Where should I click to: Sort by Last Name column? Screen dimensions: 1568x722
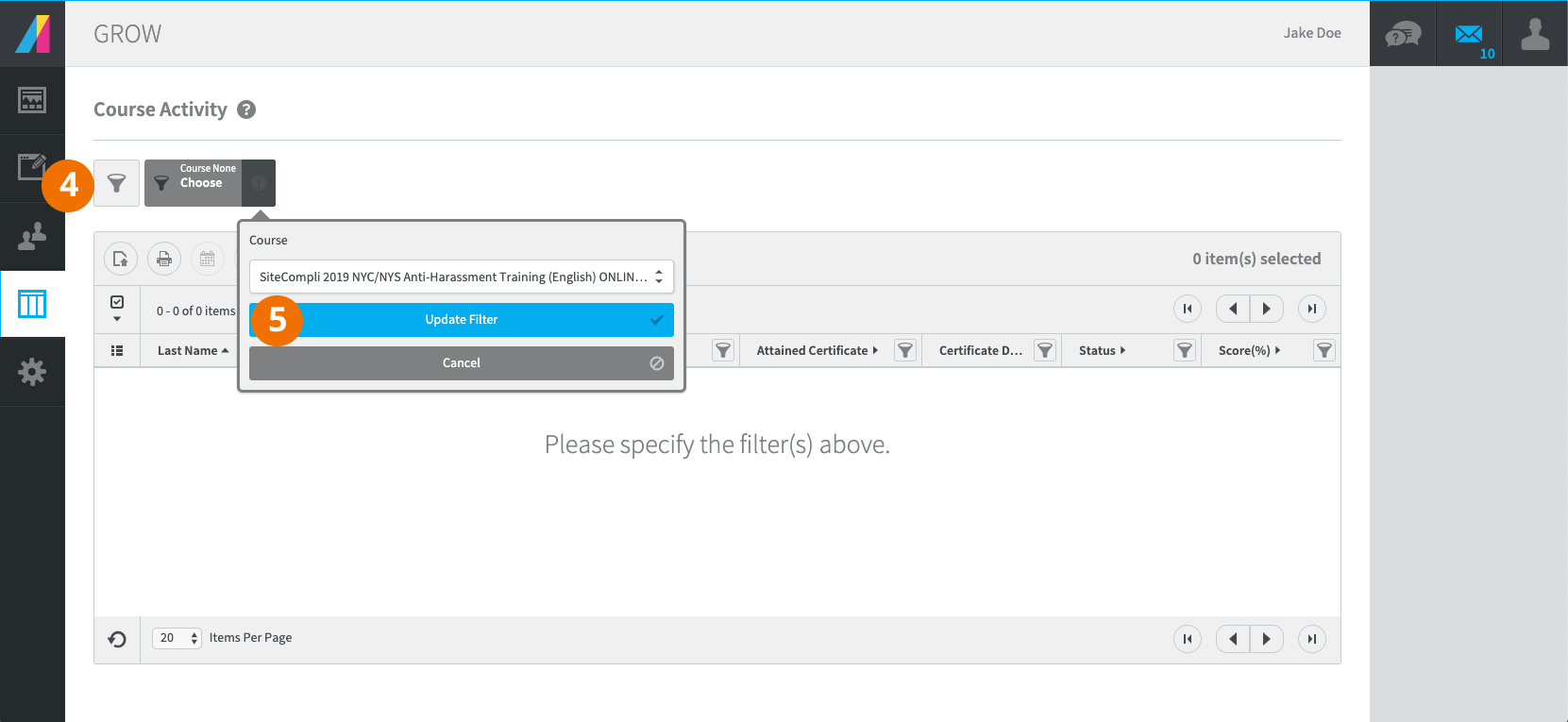[193, 350]
